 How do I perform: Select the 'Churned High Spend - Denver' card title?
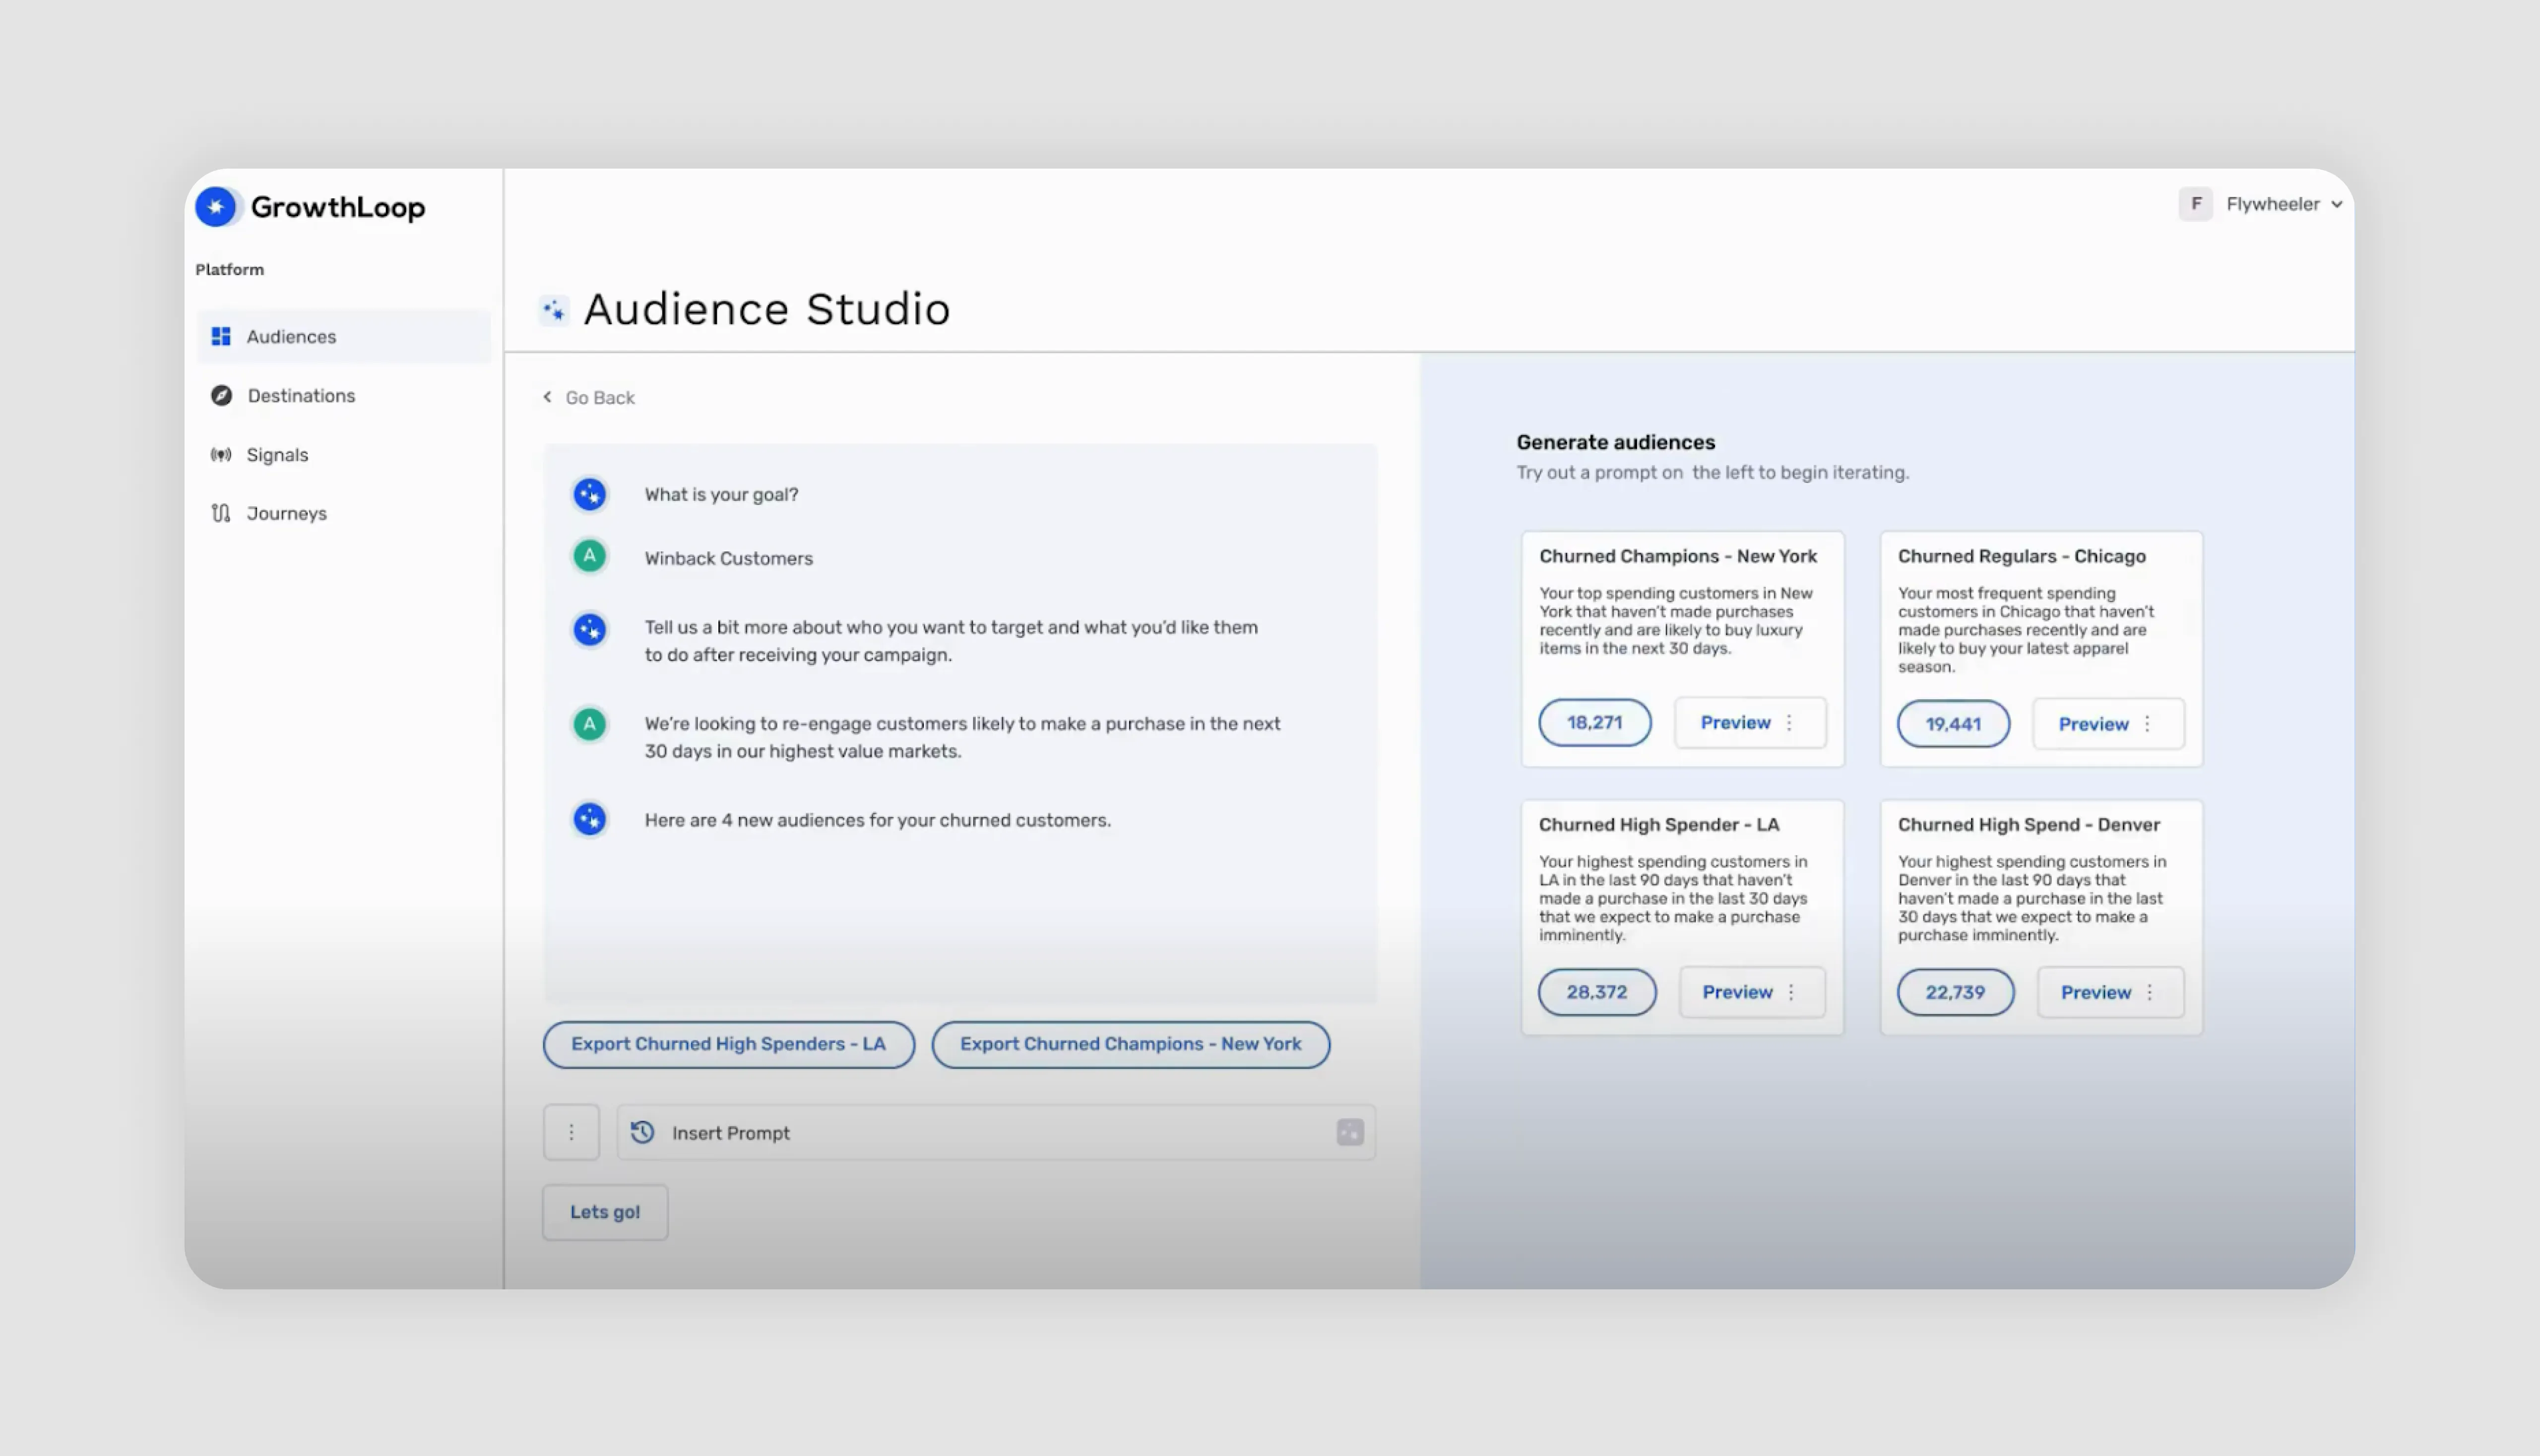click(2029, 824)
